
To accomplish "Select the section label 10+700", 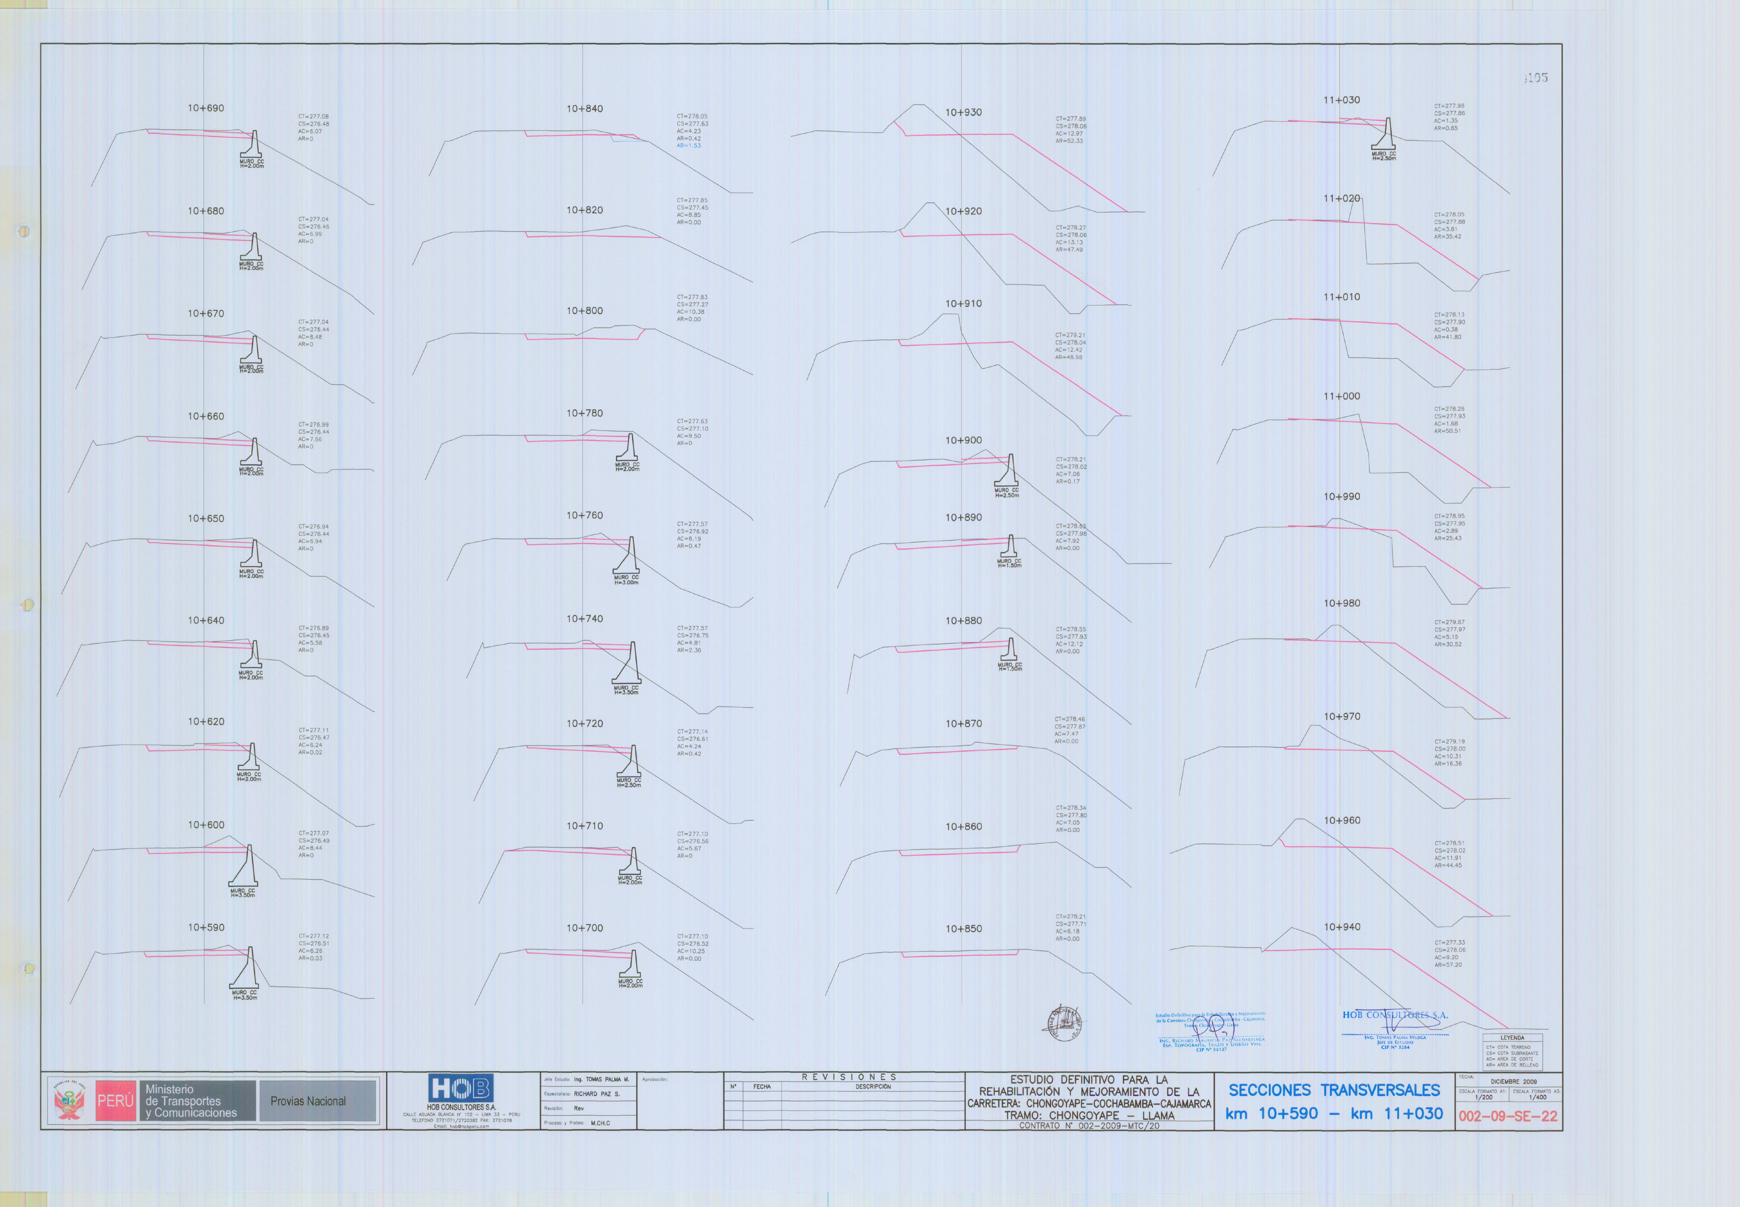I will tap(584, 928).
